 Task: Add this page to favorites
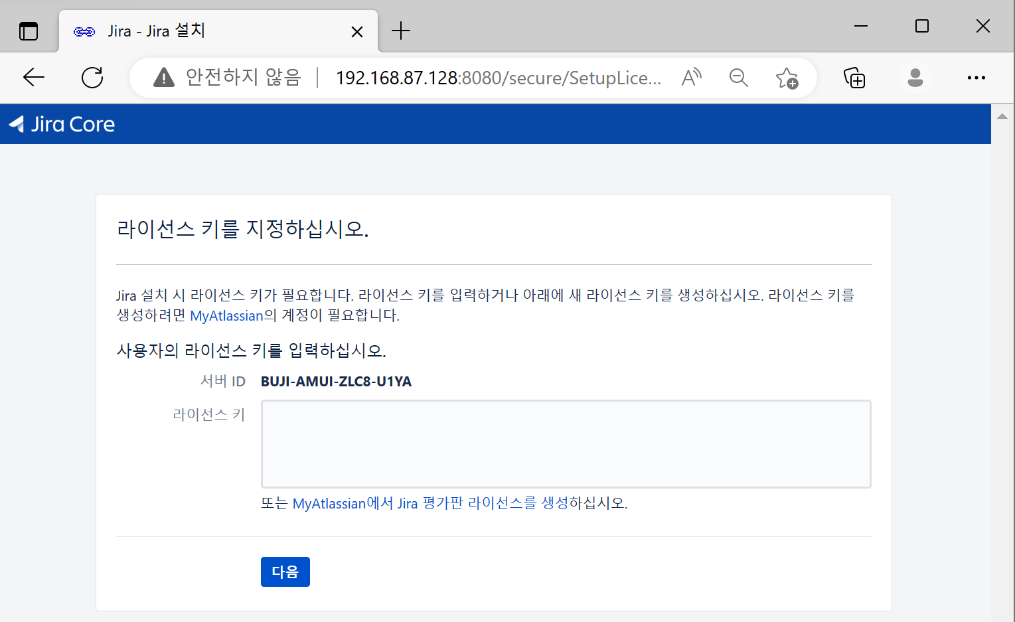(x=787, y=78)
